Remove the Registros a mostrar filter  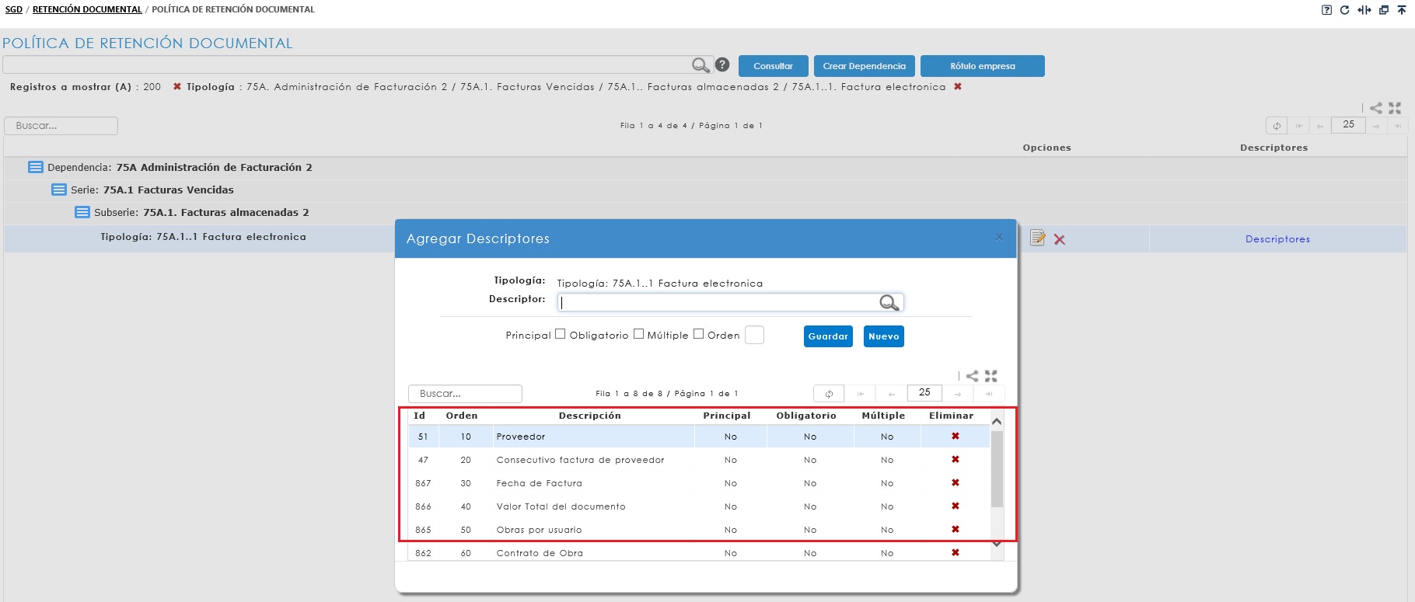tap(177, 87)
